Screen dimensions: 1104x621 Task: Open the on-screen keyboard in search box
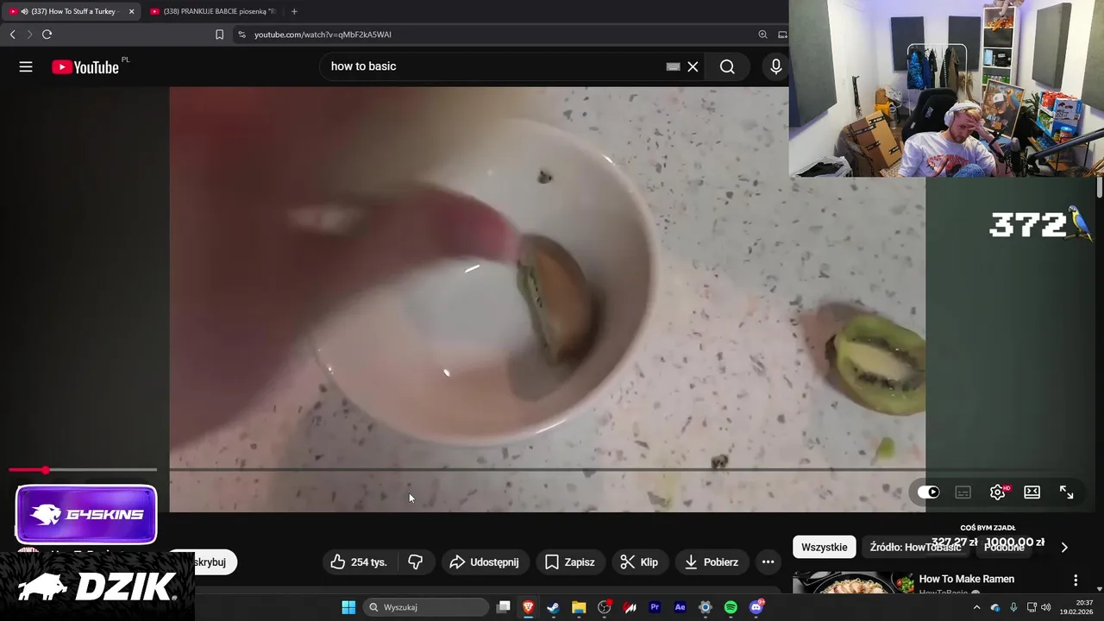(x=674, y=66)
